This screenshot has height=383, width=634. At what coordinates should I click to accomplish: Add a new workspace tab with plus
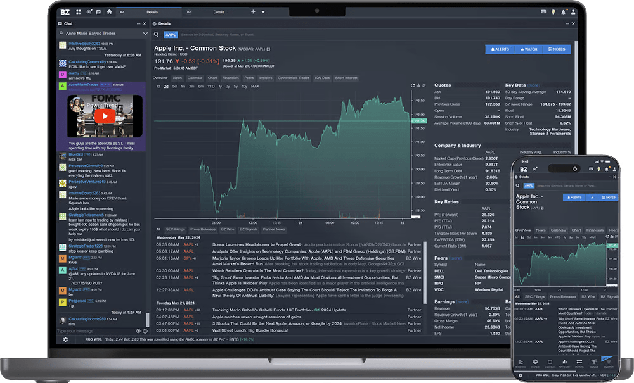[253, 11]
